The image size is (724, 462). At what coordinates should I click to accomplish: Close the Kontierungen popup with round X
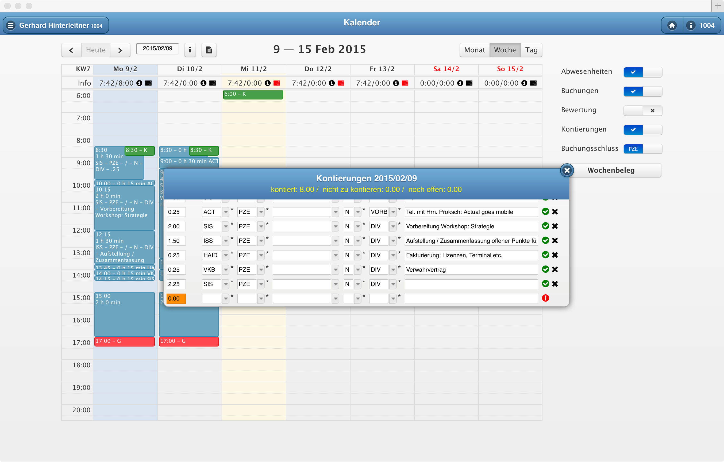tap(567, 170)
